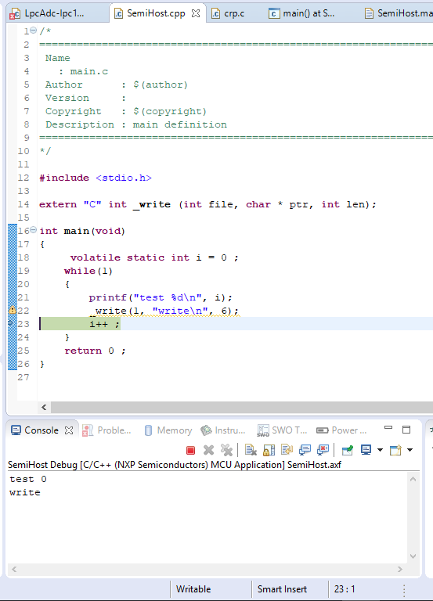Switch to the SemiHost.ma... tab

tap(399, 13)
